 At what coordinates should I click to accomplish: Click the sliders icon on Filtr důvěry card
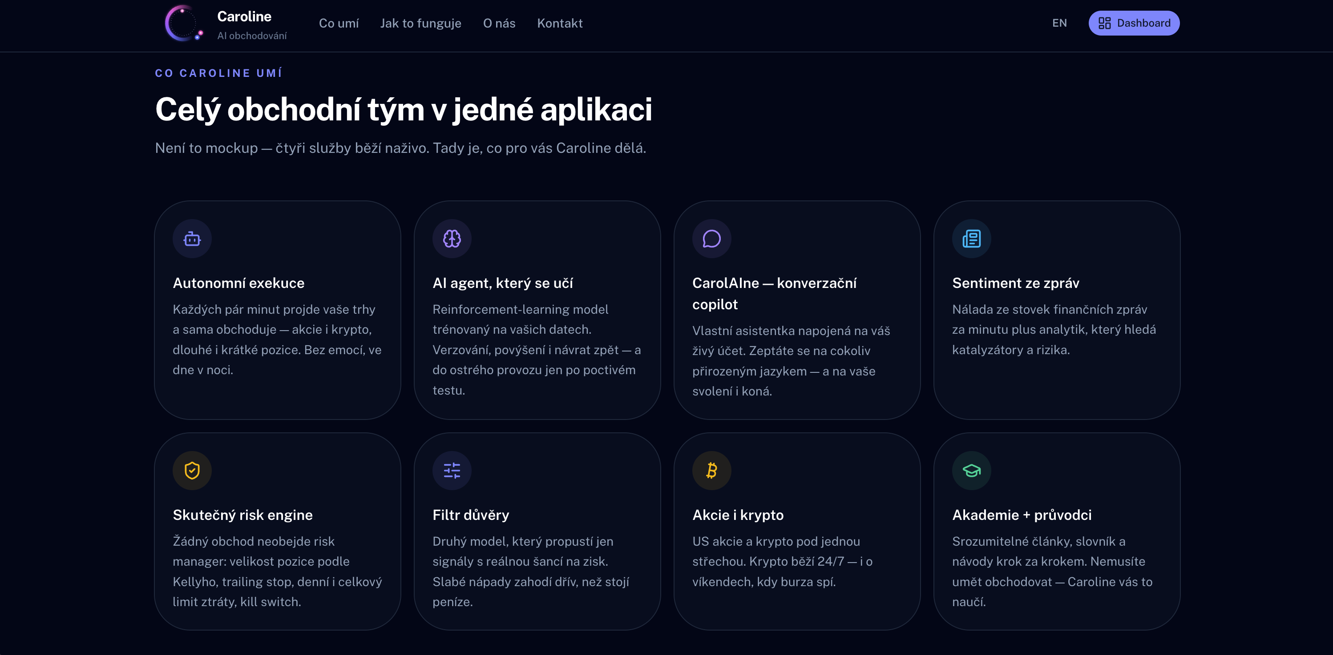point(452,471)
